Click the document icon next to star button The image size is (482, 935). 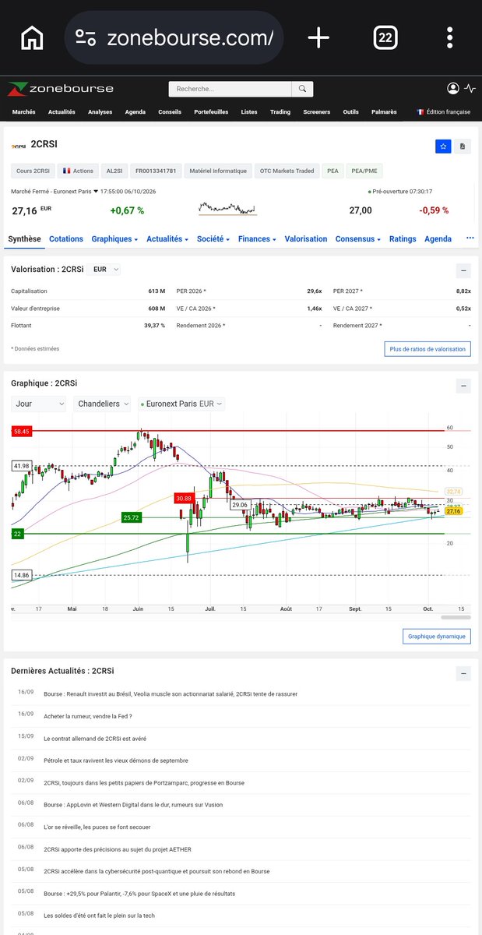click(463, 146)
